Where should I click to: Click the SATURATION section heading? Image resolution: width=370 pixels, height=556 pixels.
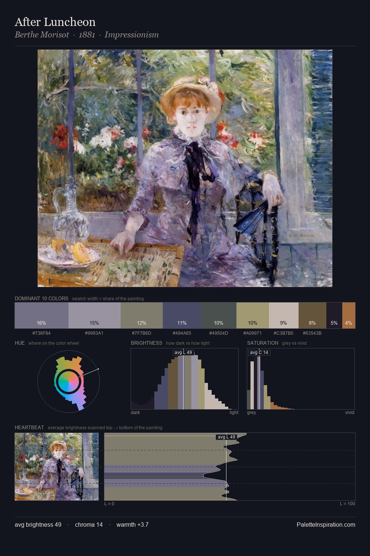pyautogui.click(x=263, y=343)
